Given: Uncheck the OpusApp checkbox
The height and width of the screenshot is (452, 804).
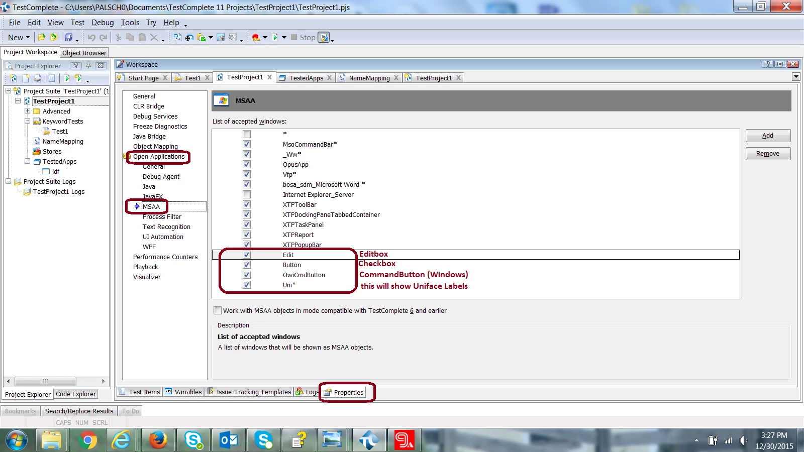Looking at the screenshot, I should (247, 164).
